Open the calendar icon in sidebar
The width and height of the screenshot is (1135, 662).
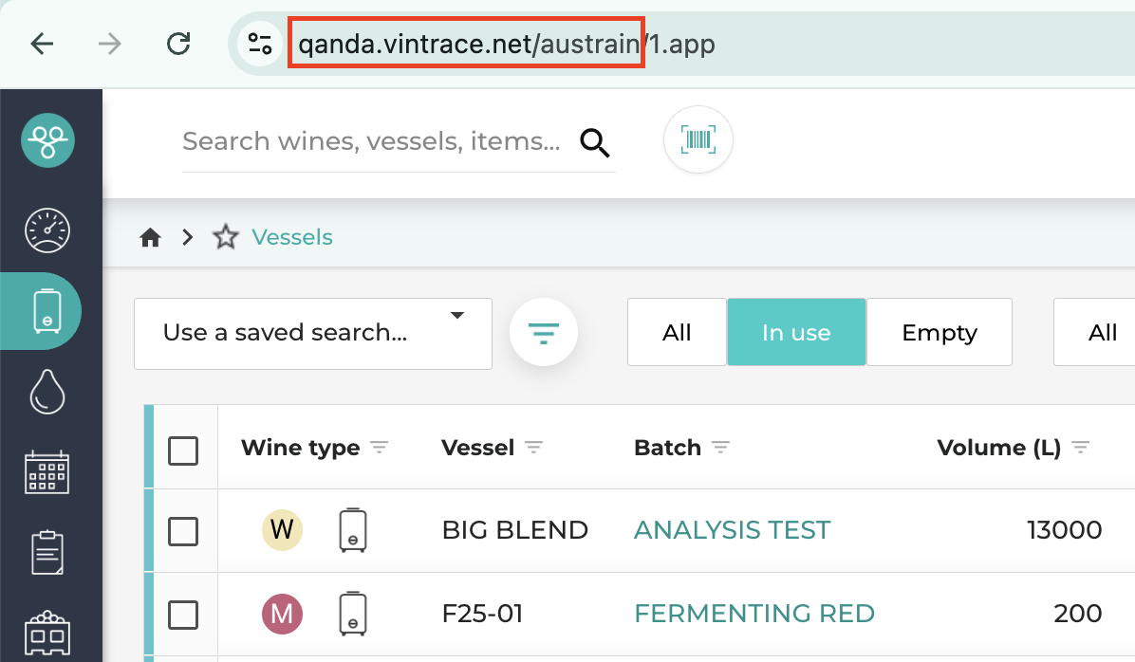47,472
